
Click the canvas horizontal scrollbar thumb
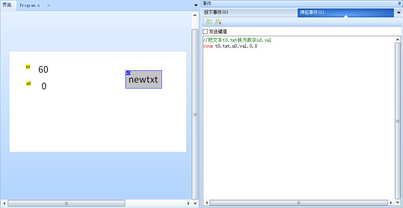[x=66, y=203]
